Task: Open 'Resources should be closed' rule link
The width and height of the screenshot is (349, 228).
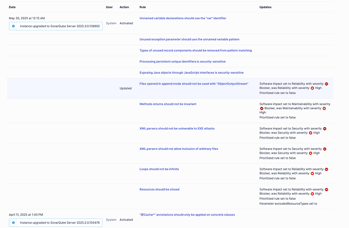Action: (159, 189)
